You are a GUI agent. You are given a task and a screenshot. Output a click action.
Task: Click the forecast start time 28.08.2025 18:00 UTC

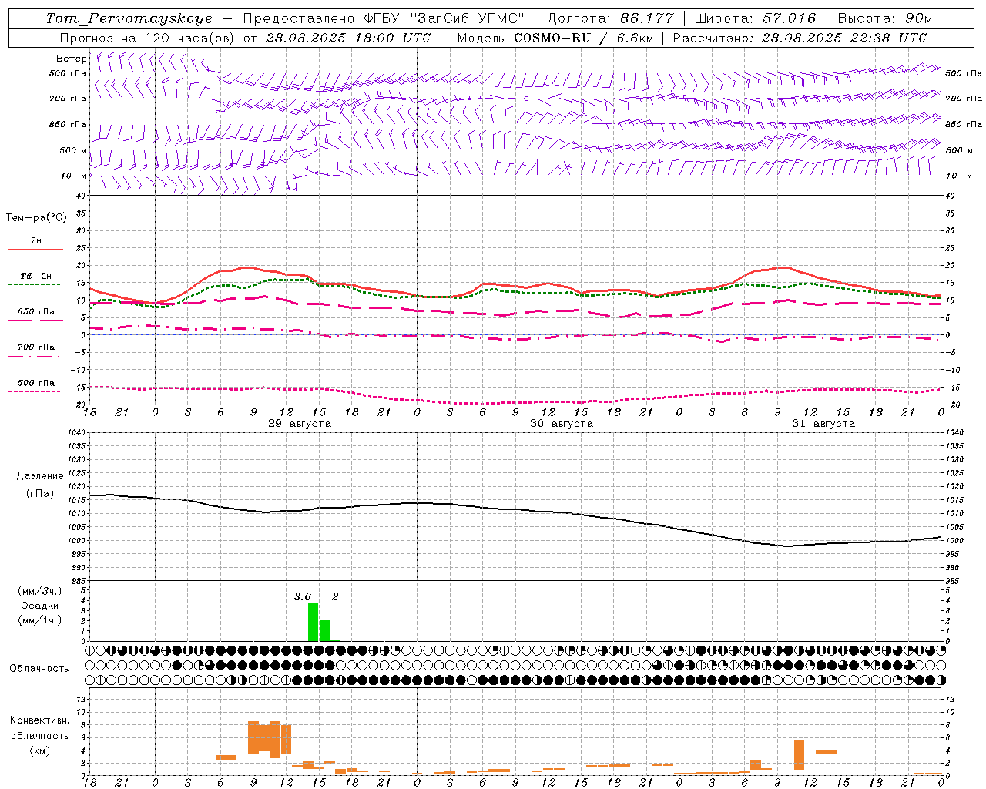click(347, 38)
